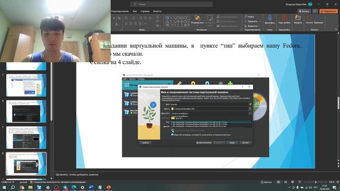Adjust the zoom slider handle
Viewport: 340px width, 191px height.
pyautogui.click(x=316, y=182)
